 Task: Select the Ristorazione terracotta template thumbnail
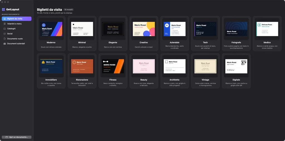(82, 66)
